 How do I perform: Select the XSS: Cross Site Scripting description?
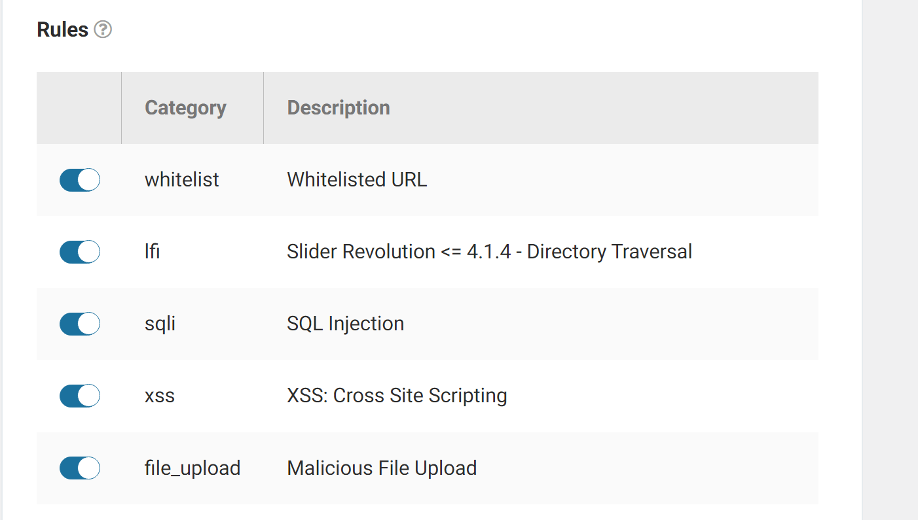click(x=396, y=395)
